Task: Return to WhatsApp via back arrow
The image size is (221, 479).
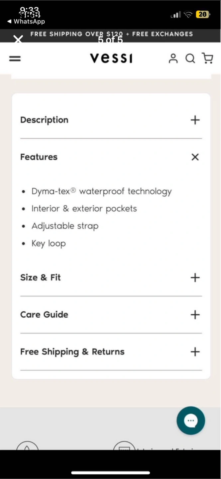Action: click(26, 22)
